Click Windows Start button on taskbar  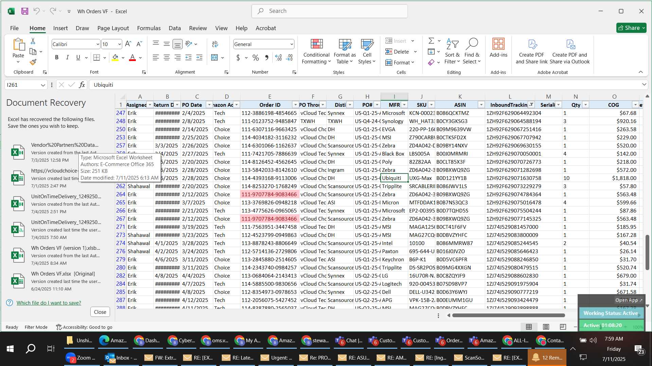click(10, 348)
